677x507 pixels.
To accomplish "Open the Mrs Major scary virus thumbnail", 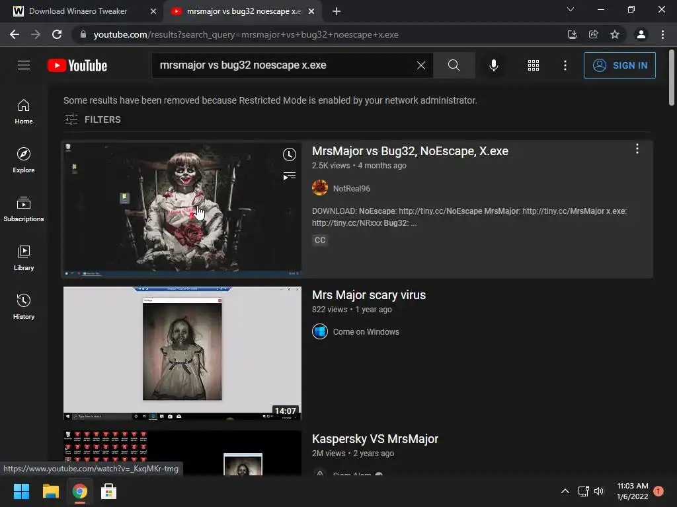I will point(182,353).
